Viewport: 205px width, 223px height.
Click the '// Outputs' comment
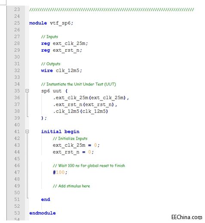[51, 64]
